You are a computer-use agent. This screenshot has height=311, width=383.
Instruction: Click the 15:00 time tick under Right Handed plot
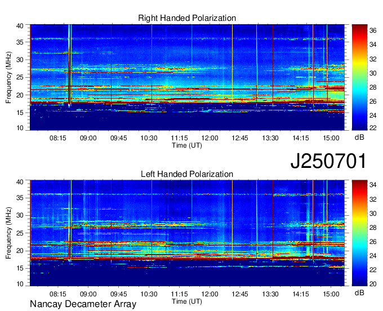(331, 138)
